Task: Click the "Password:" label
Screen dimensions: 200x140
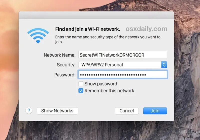Action: pos(65,75)
